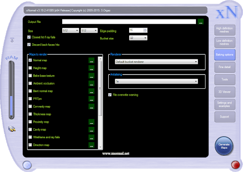Open High definition meshes tab
Image resolution: width=243 pixels, height=172 pixels.
224,30
